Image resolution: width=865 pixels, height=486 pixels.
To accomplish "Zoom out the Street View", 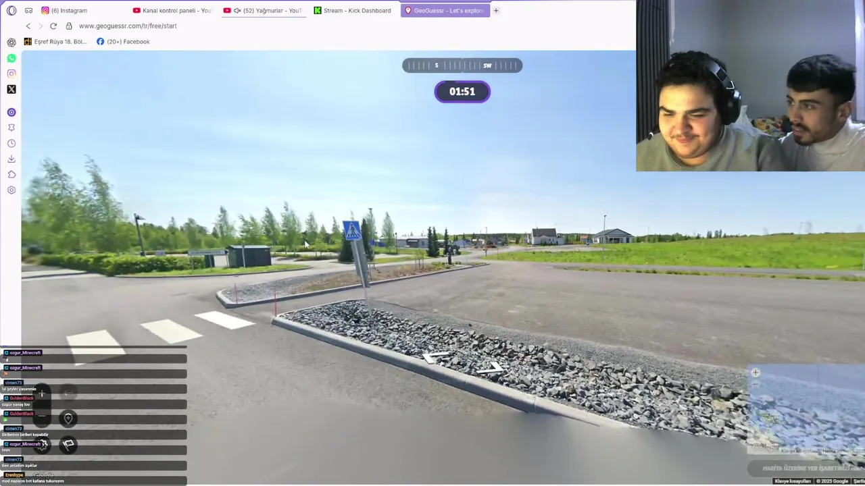I will coord(42,416).
